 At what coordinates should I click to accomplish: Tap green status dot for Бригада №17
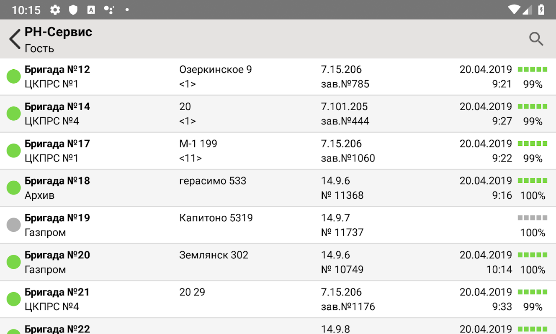(x=14, y=151)
